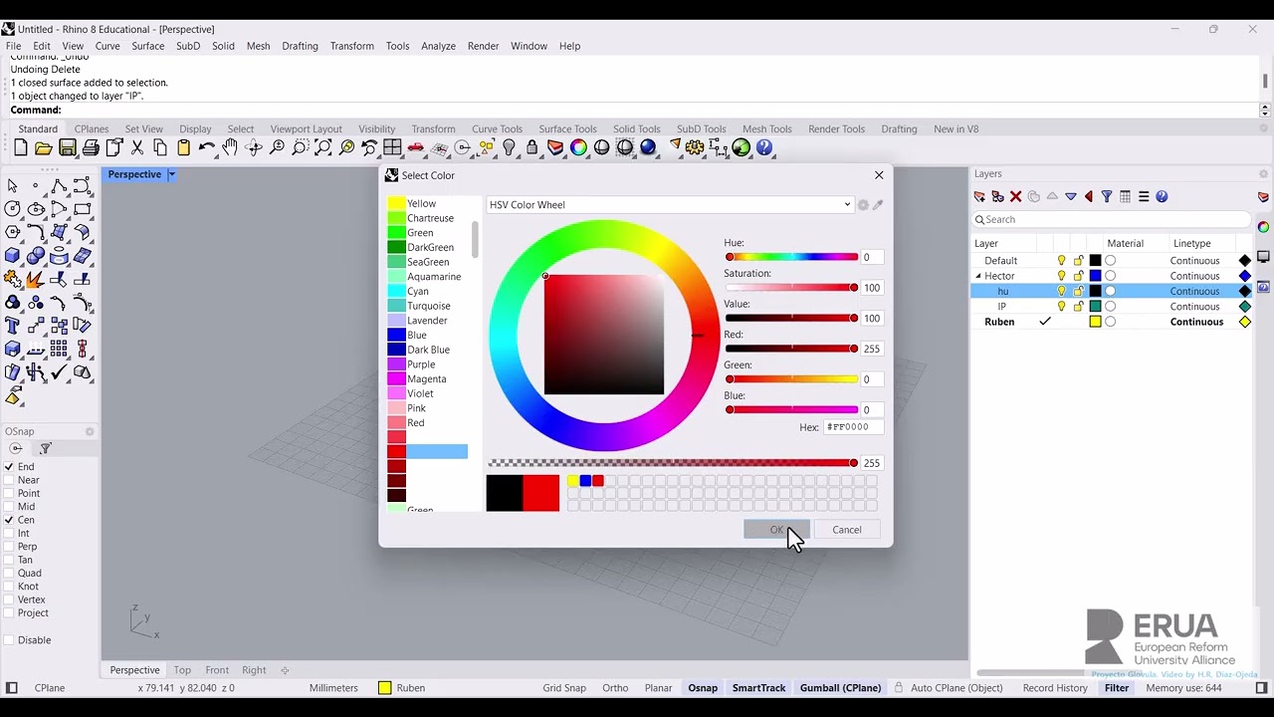Click the columns grid icon in Layers panel
This screenshot has height=717, width=1274.
(1125, 197)
